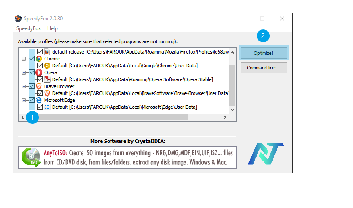Click the Firefox default-release profile icon
353x208 pixels.
point(47,52)
